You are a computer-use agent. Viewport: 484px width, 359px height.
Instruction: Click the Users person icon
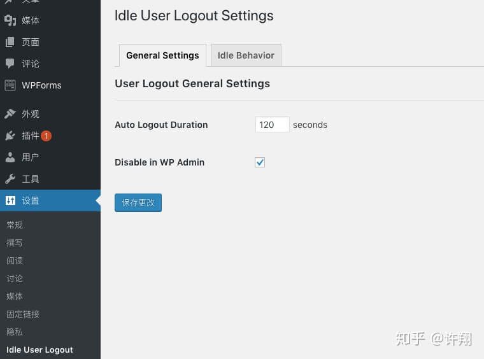pyautogui.click(x=10, y=157)
